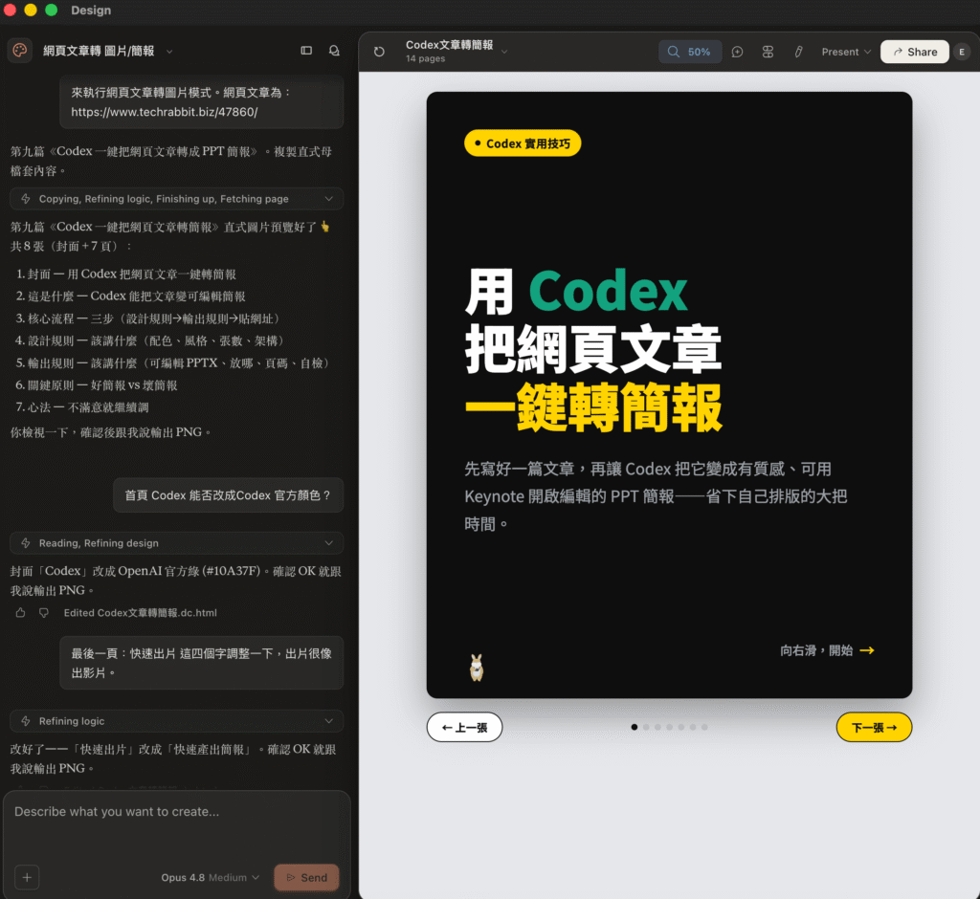Click list row 3. 核心流程

click(148, 318)
